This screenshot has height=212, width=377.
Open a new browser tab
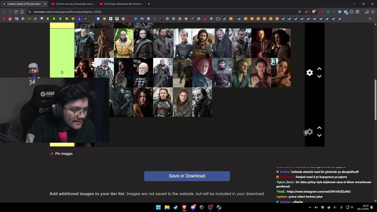click(x=149, y=4)
